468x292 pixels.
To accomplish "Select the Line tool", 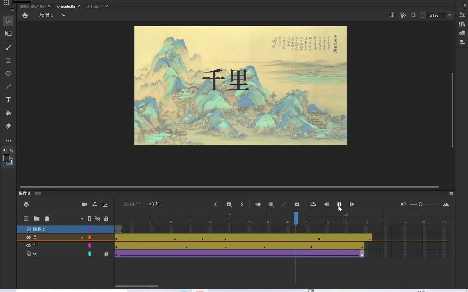I will 8,86.
